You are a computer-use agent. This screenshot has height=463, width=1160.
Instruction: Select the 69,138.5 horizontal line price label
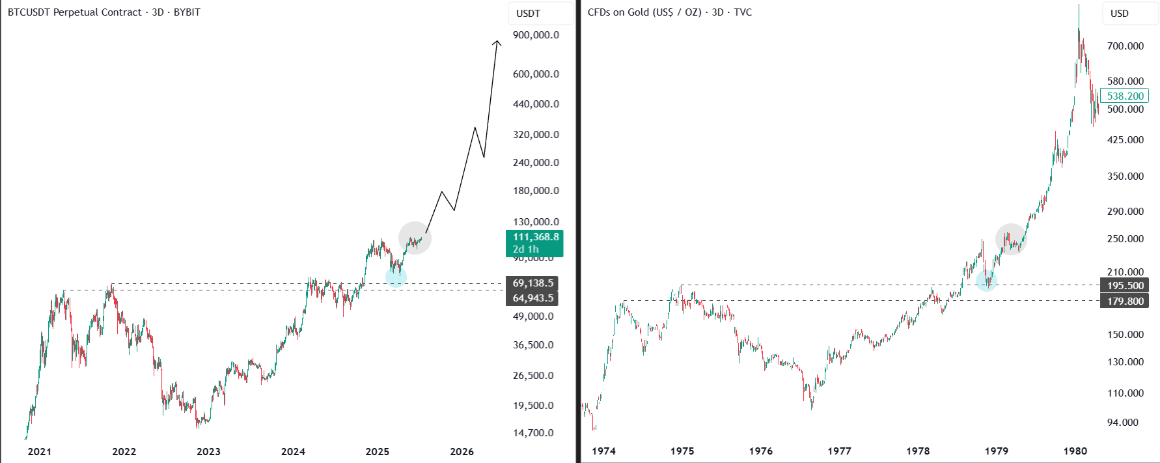pos(532,283)
